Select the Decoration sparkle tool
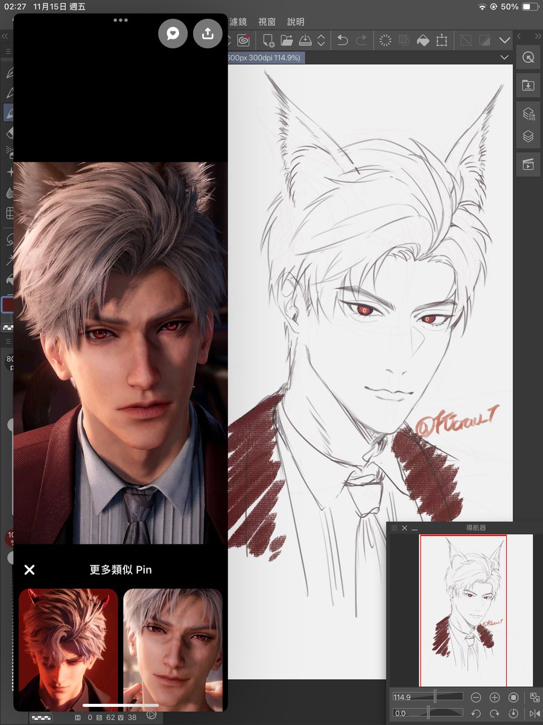This screenshot has width=543, height=725. coord(8,172)
